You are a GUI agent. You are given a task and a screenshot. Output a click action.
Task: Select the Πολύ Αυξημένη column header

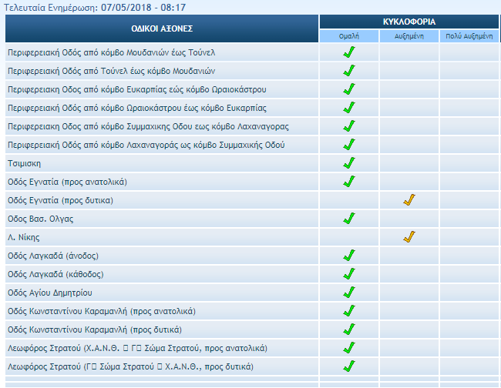pyautogui.click(x=469, y=36)
